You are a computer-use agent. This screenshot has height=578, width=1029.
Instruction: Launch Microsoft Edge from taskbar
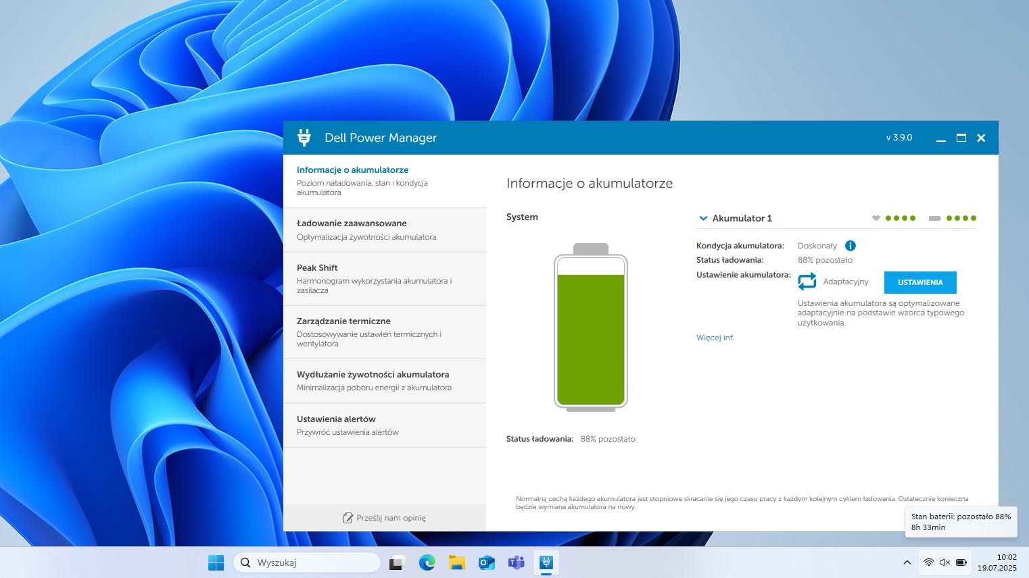tap(427, 562)
